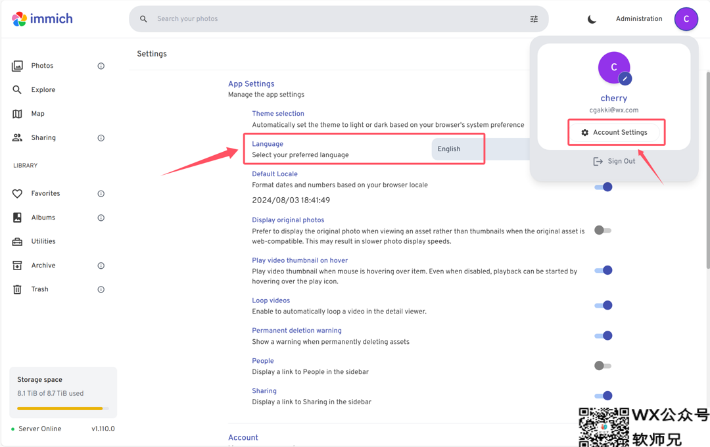Click the page vertical scrollbar
The width and height of the screenshot is (710, 447).
coord(707,170)
